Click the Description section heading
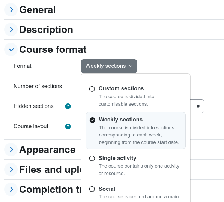 coord(46,30)
